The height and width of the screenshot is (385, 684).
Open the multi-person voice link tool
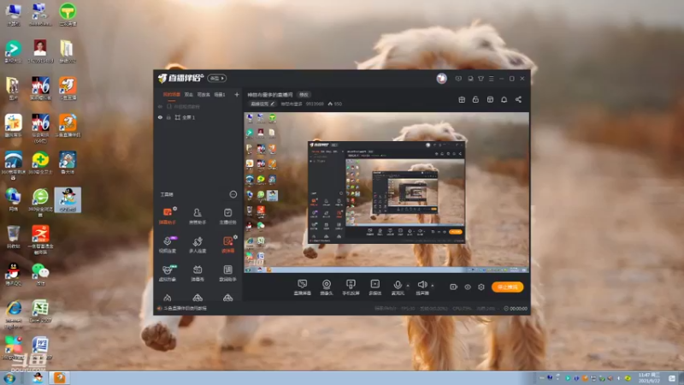pos(198,245)
